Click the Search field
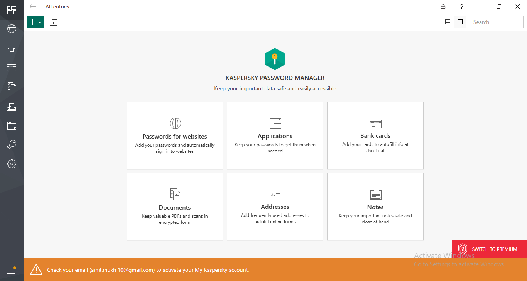 [496, 22]
